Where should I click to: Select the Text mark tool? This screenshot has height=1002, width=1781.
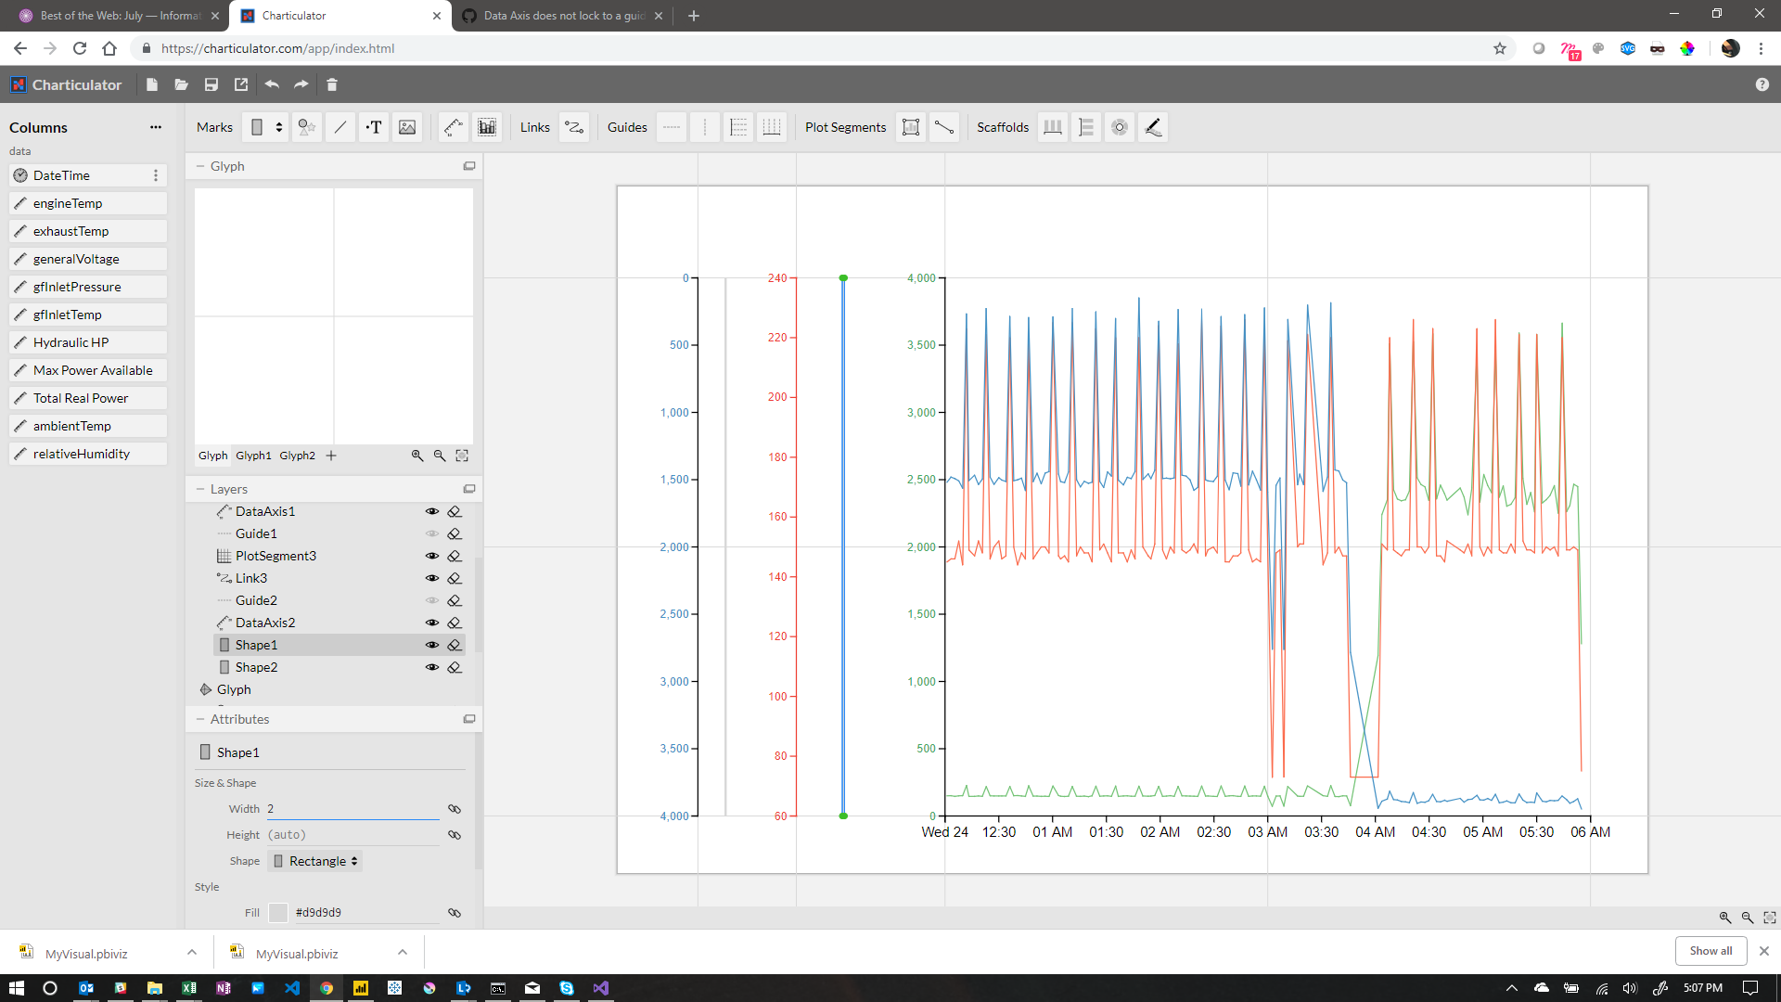(374, 127)
